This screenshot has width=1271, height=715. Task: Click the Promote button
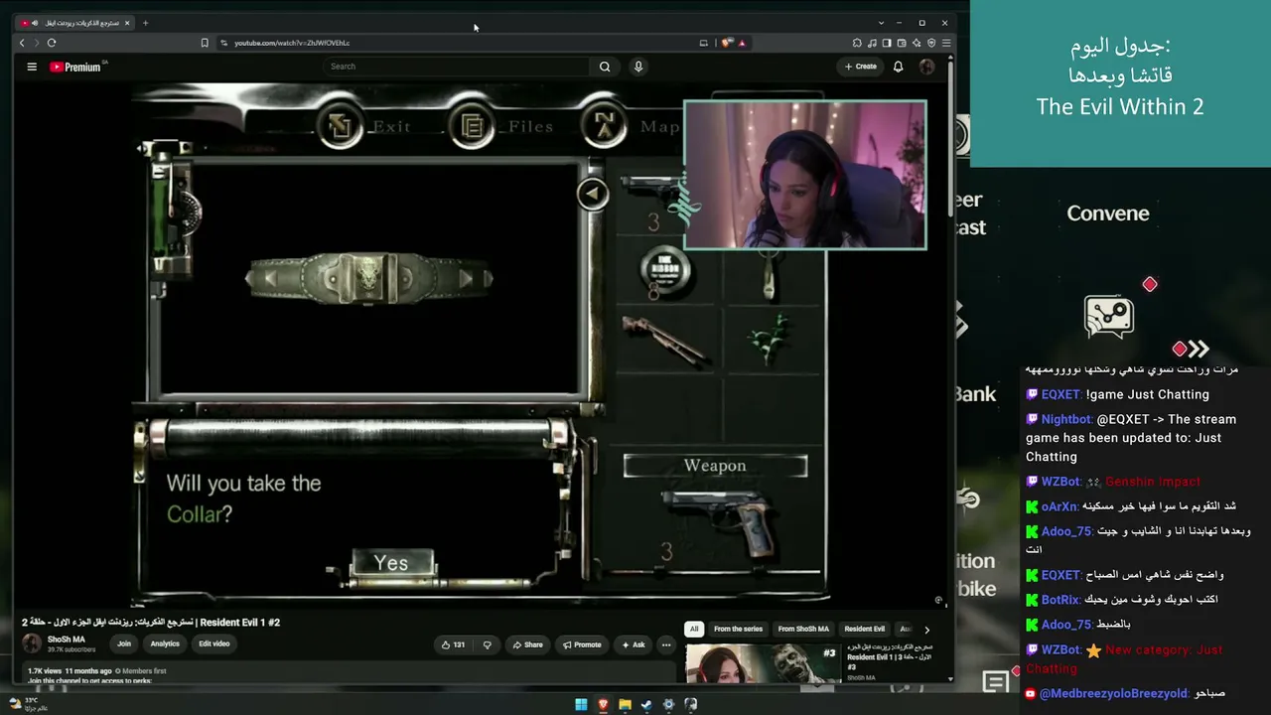click(582, 644)
